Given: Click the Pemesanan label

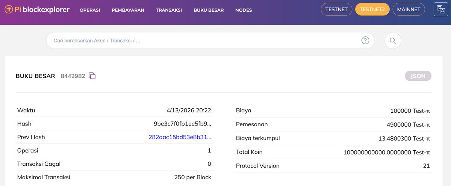Looking at the screenshot, I should pos(252,124).
